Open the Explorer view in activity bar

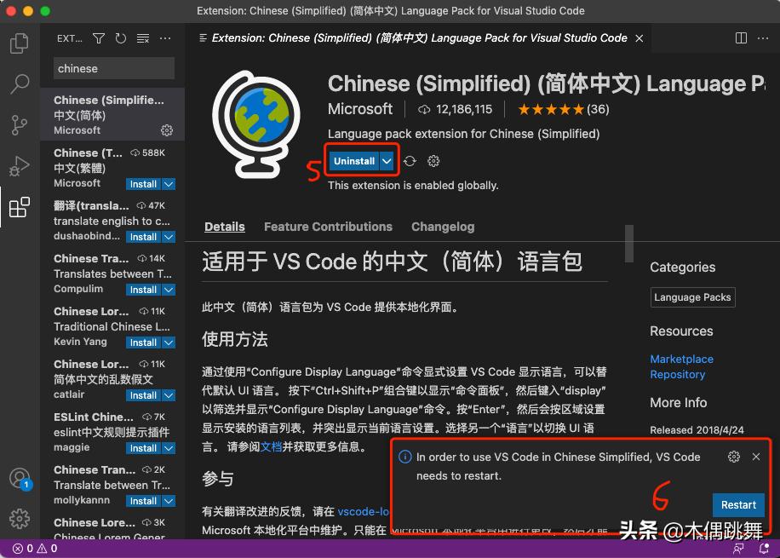coord(20,43)
